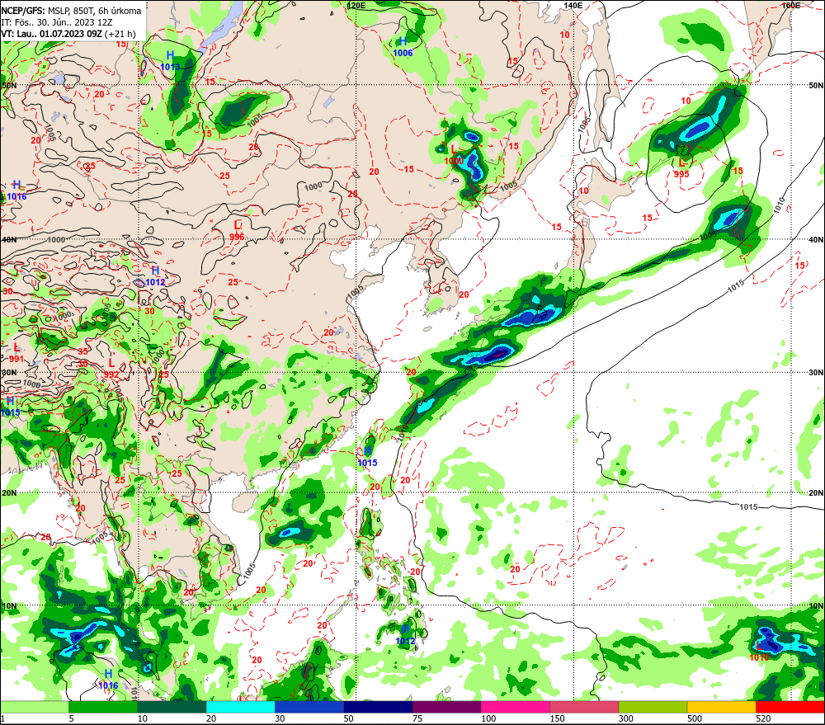Click the Low 996 pressure label

coord(237,231)
